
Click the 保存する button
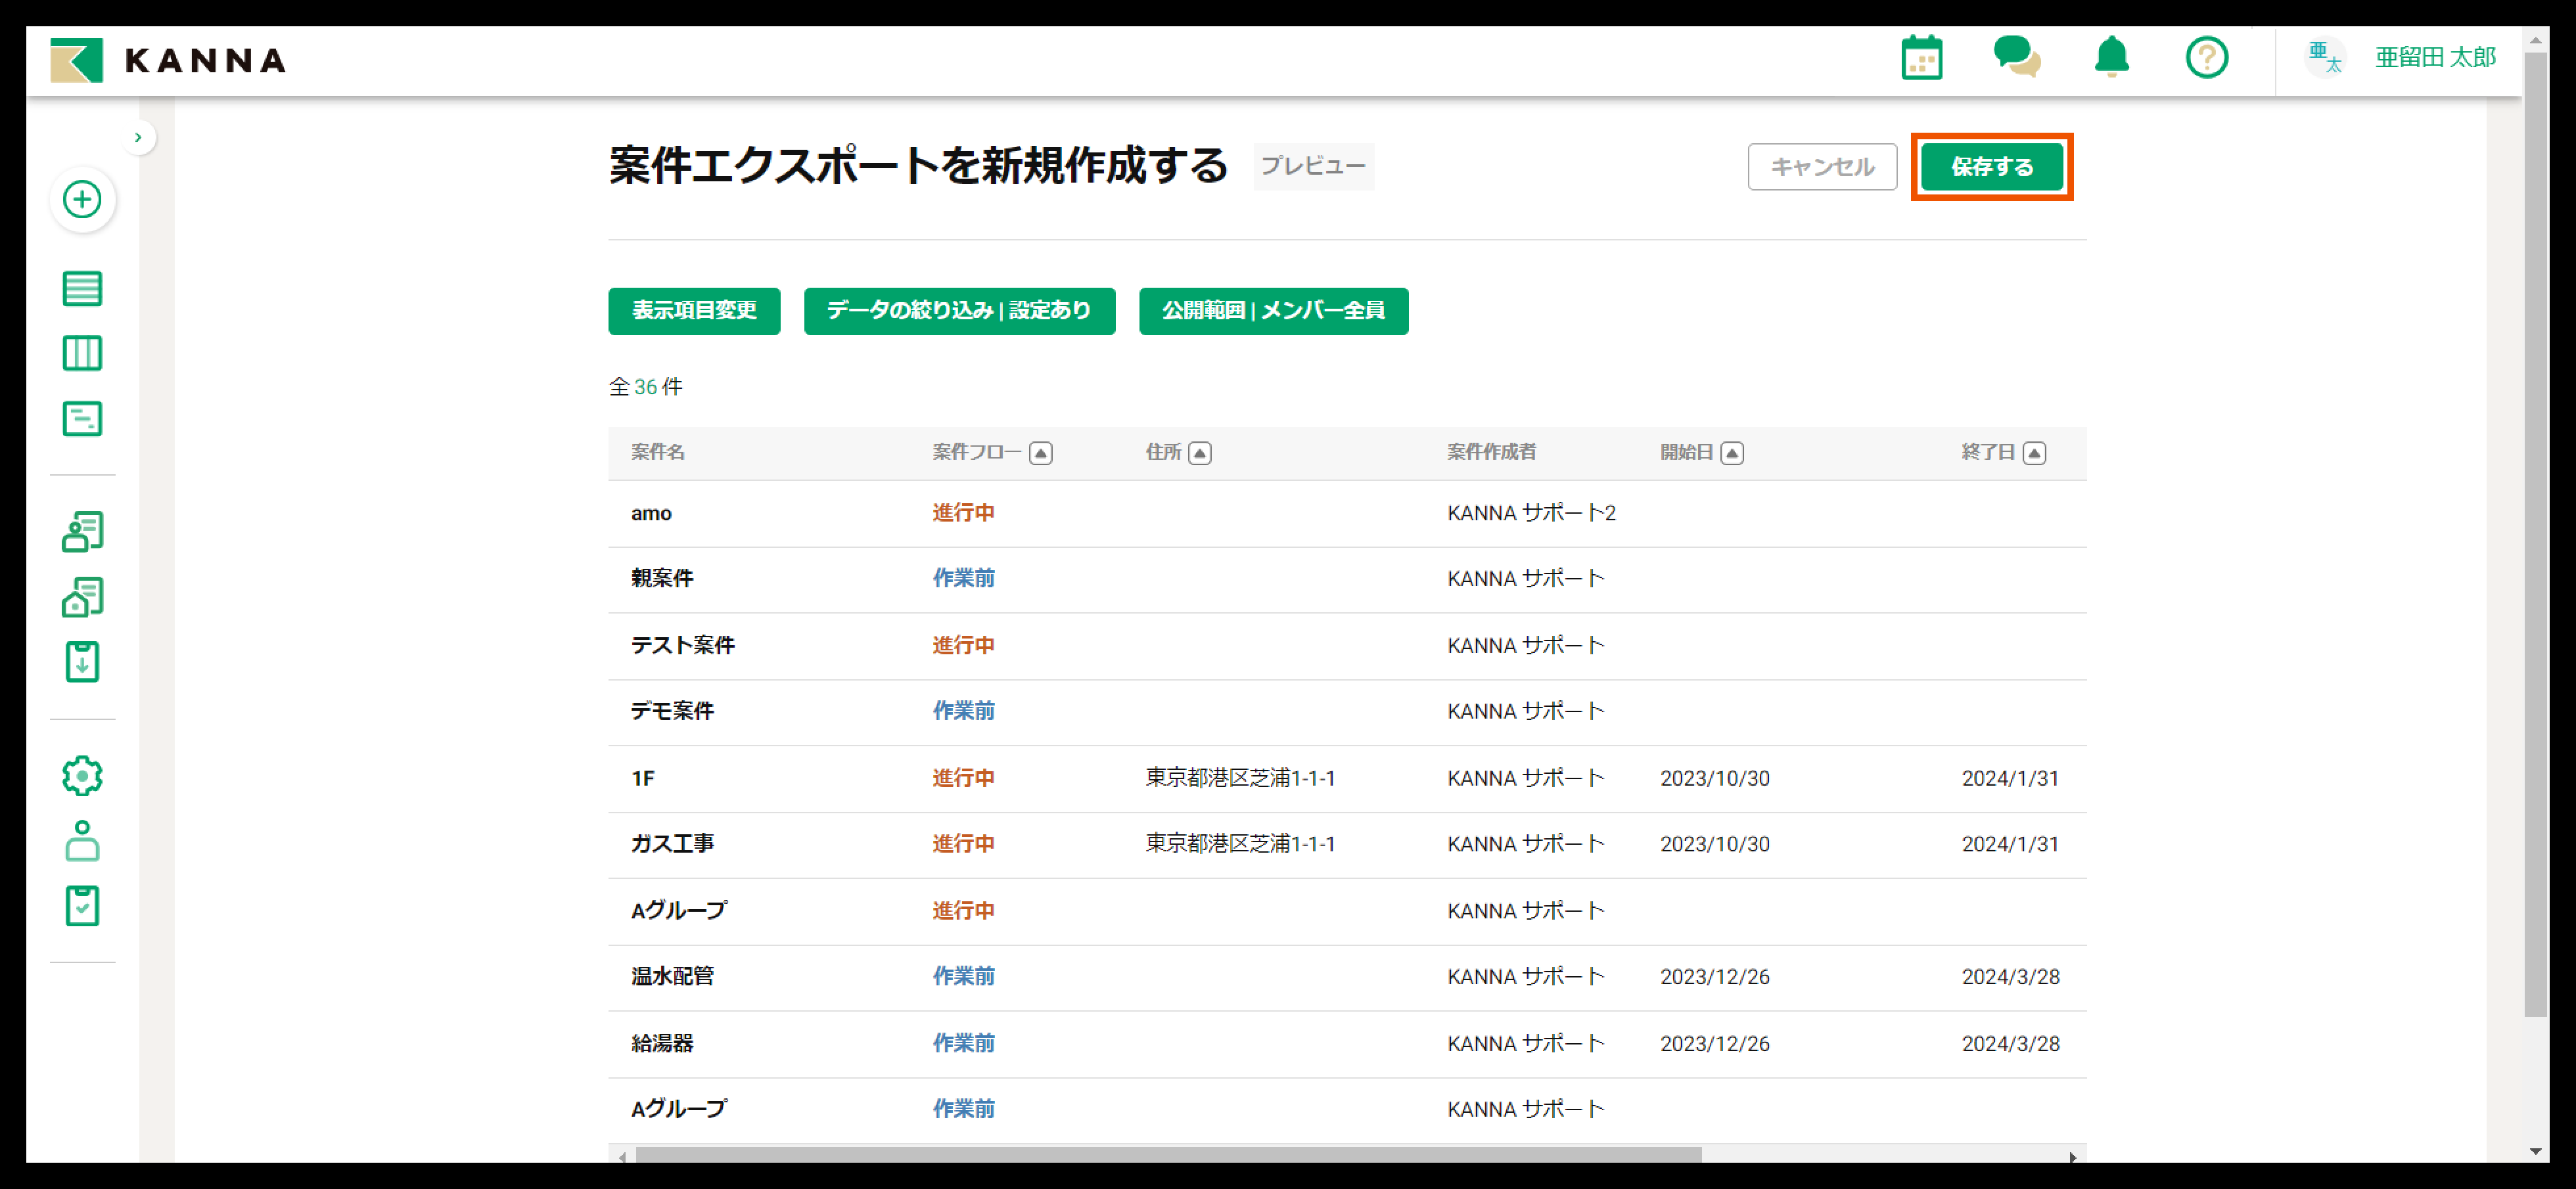point(1991,167)
